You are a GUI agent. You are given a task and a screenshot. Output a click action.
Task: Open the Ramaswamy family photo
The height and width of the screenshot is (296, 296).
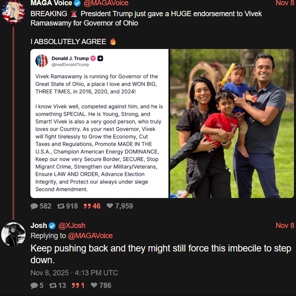pos(232,124)
